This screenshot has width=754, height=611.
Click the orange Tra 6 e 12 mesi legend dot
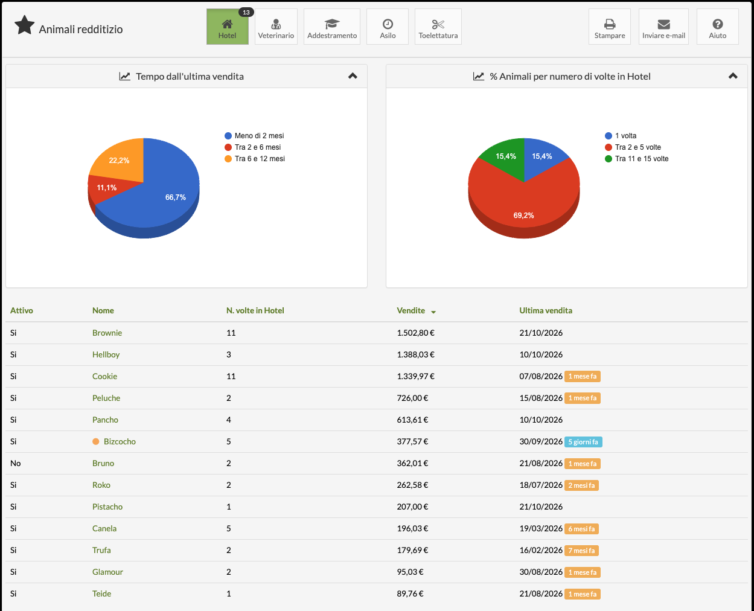pos(228,159)
